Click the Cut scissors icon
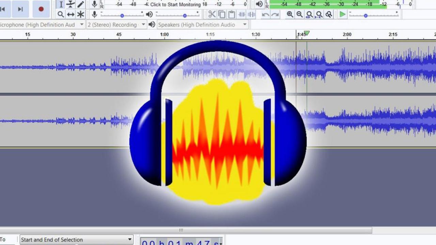This screenshot has height=245, width=436. [x=212, y=14]
